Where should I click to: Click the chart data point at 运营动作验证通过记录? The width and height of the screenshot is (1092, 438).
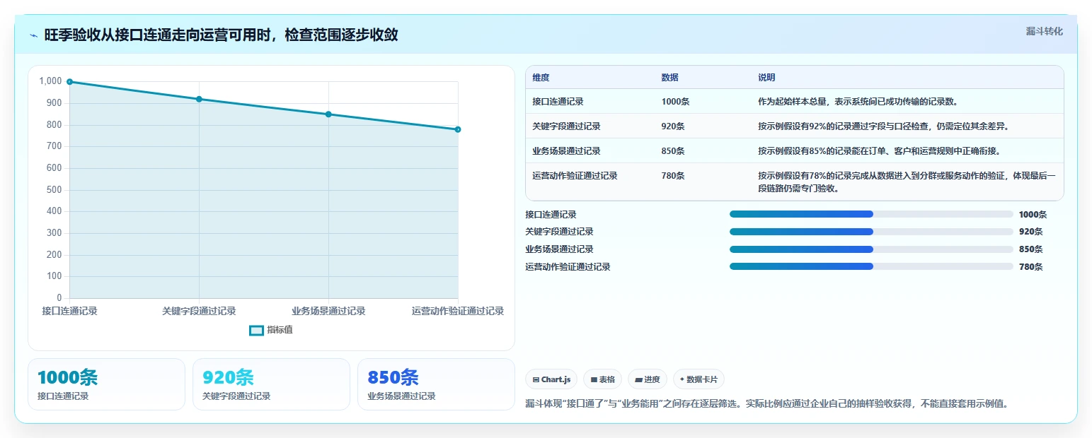[458, 129]
